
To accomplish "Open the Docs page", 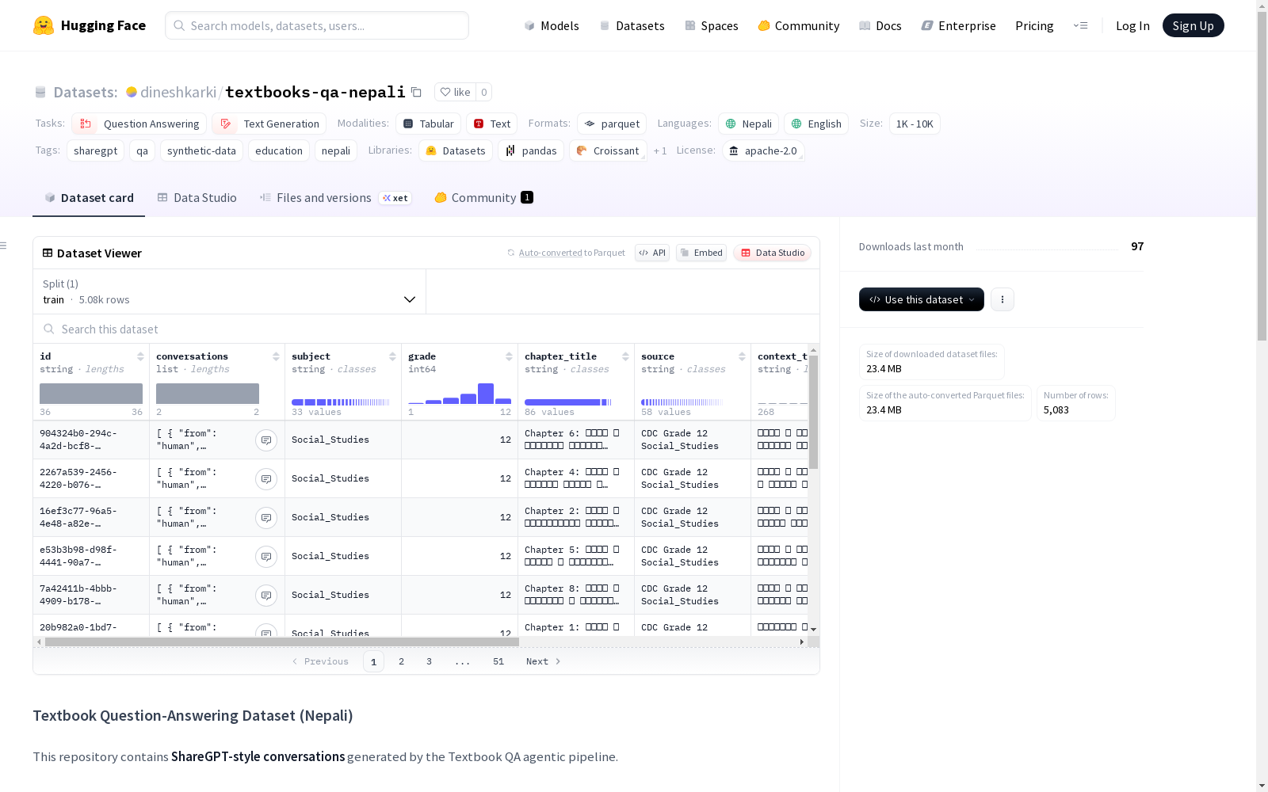I will [x=880, y=25].
